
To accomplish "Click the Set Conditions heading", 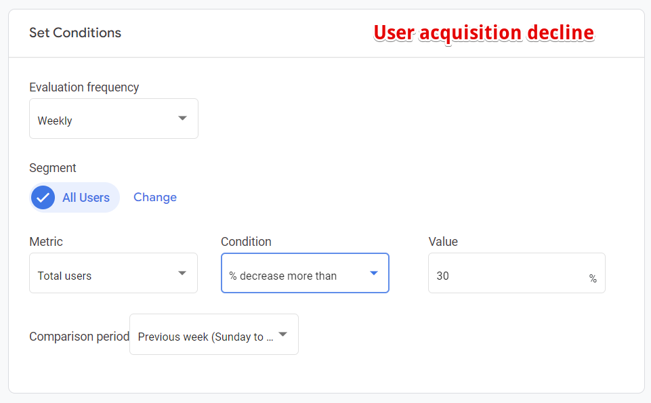I will pos(75,33).
